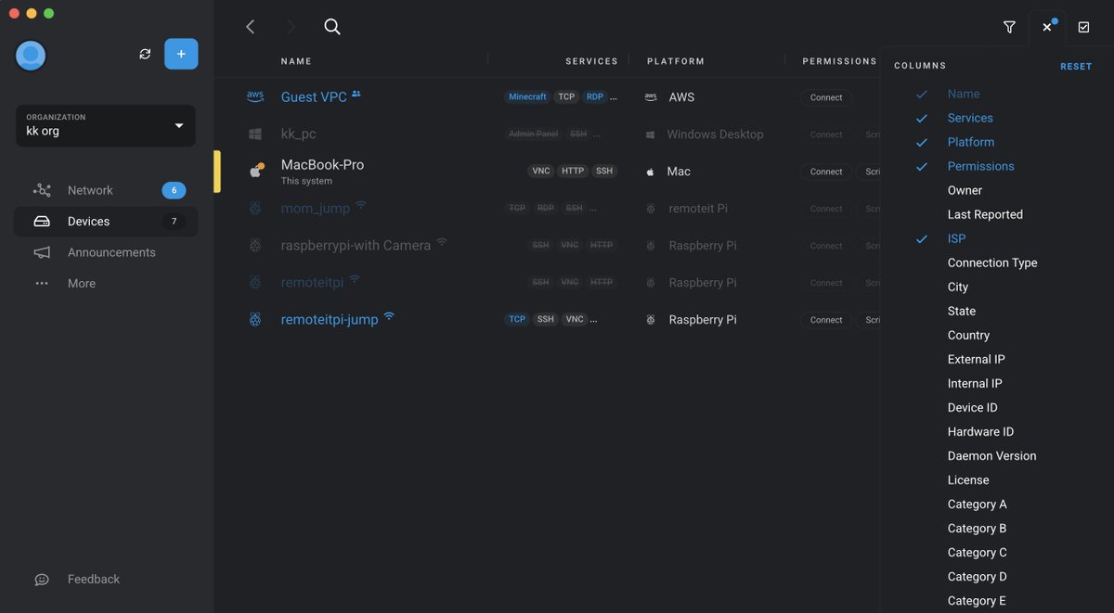Select the Devices menu item
1114x613 pixels.
pos(106,222)
